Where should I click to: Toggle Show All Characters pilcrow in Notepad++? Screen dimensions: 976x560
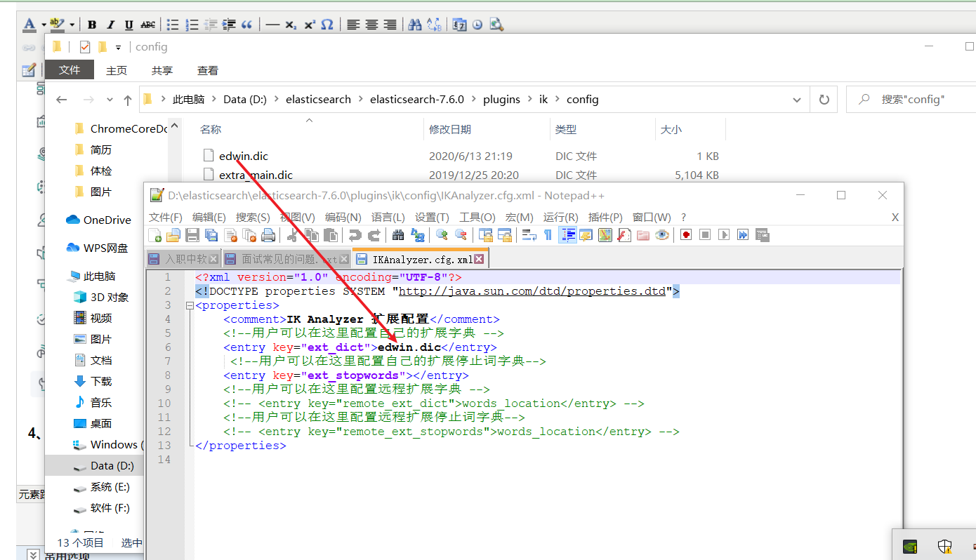548,235
